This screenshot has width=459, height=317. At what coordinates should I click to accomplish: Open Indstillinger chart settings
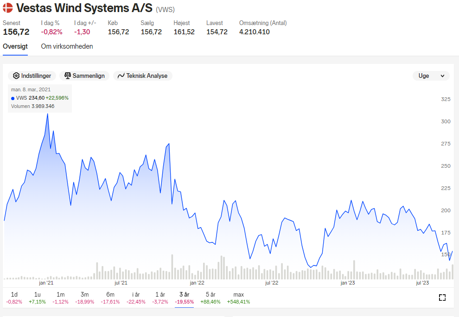click(x=32, y=76)
